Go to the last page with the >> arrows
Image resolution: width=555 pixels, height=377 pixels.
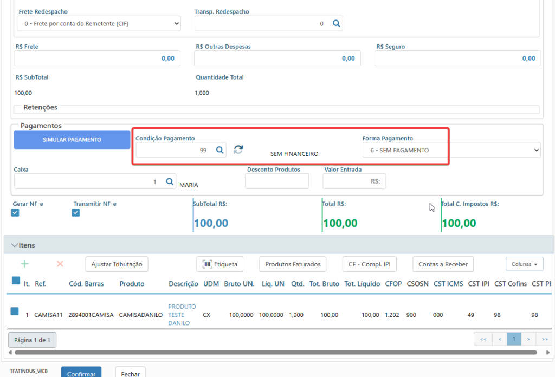(544, 339)
